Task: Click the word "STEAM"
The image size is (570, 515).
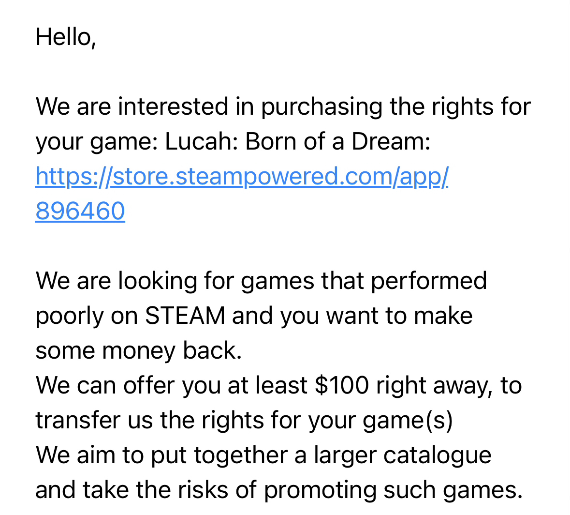Action: [185, 316]
